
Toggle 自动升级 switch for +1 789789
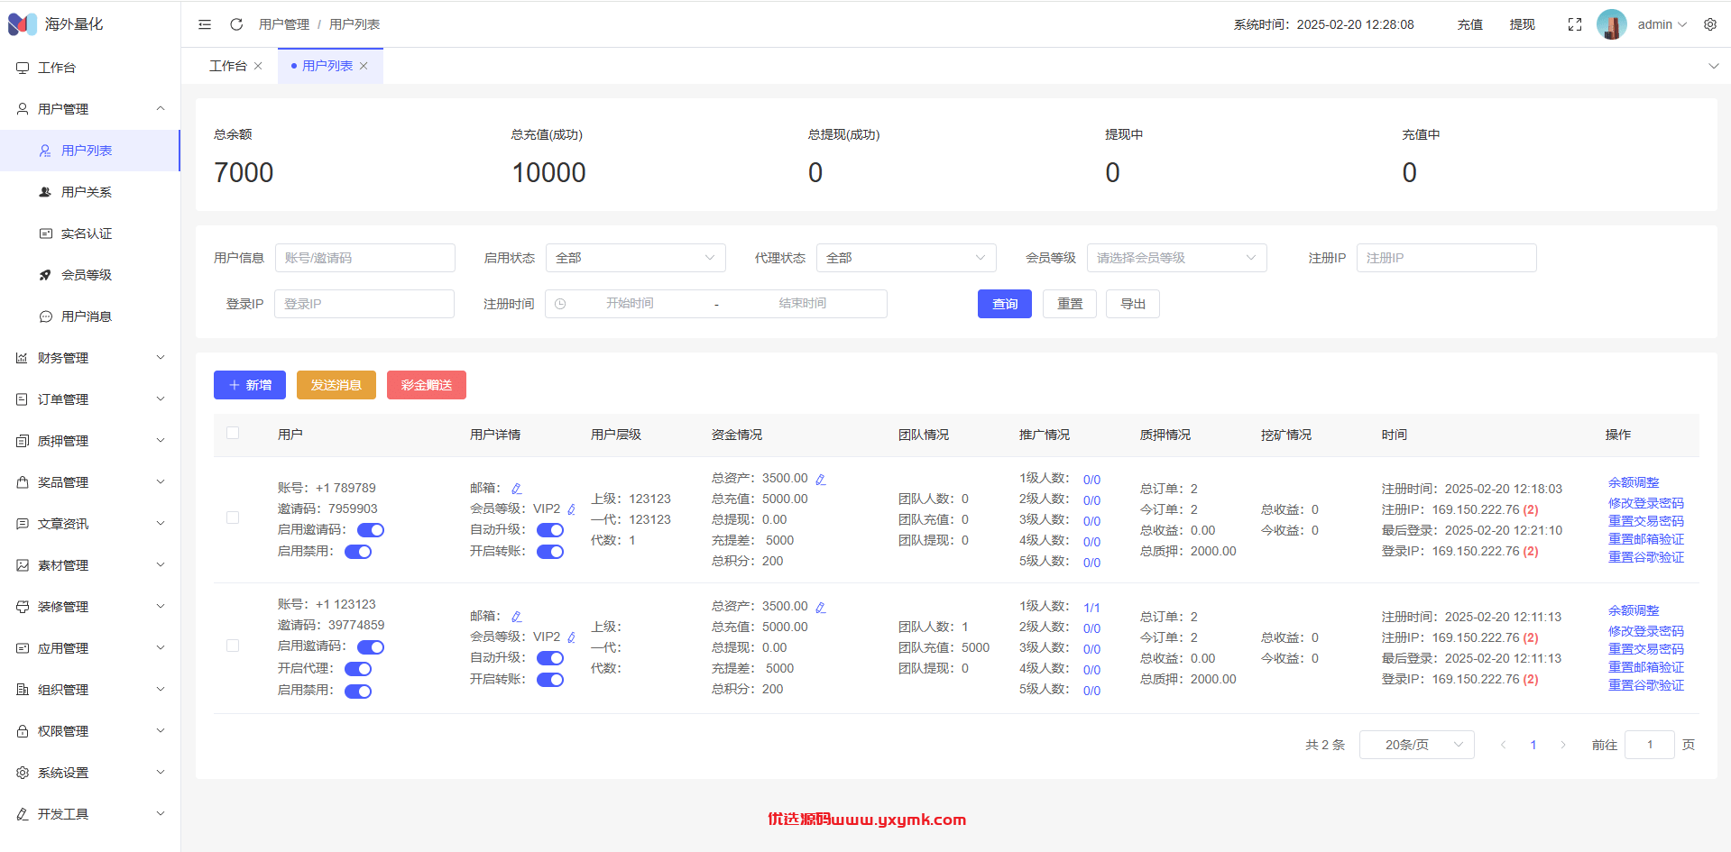click(x=550, y=530)
